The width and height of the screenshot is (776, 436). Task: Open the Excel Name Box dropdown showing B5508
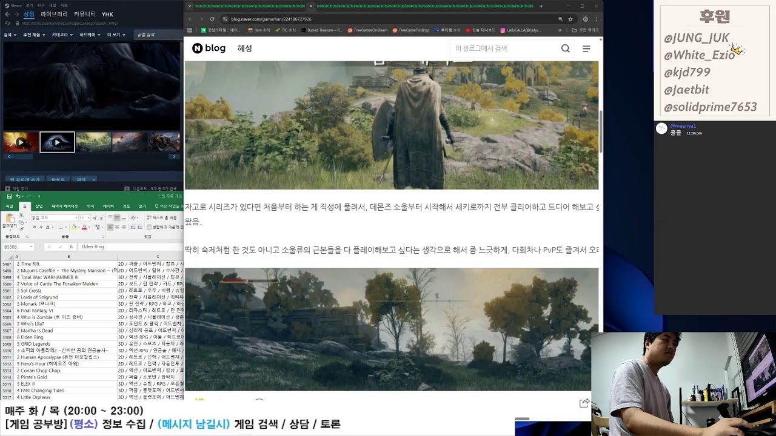click(30, 247)
